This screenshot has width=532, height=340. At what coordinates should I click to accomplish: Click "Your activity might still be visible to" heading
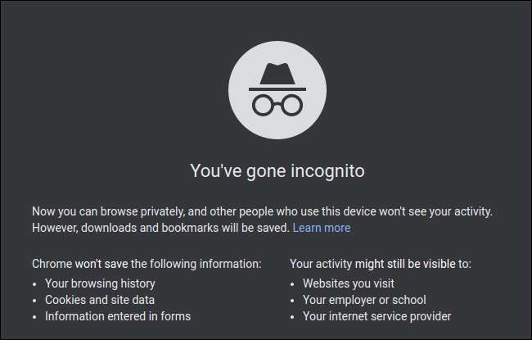click(x=381, y=264)
